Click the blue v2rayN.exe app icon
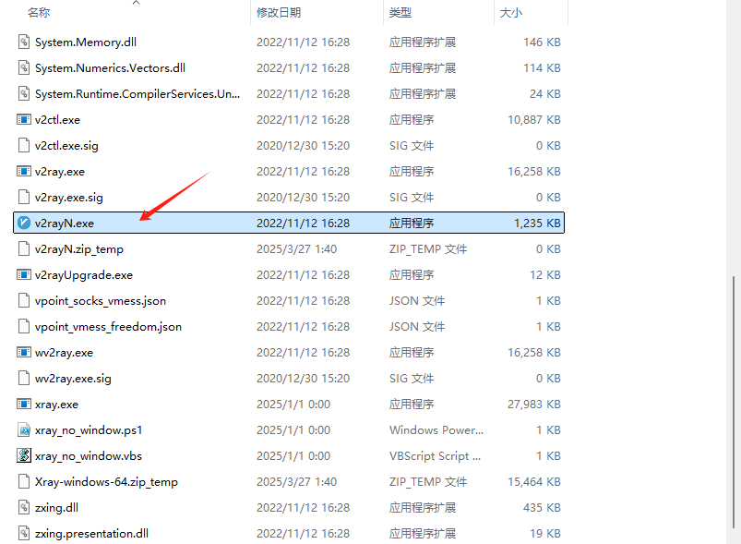This screenshot has height=544, width=741. click(x=24, y=223)
